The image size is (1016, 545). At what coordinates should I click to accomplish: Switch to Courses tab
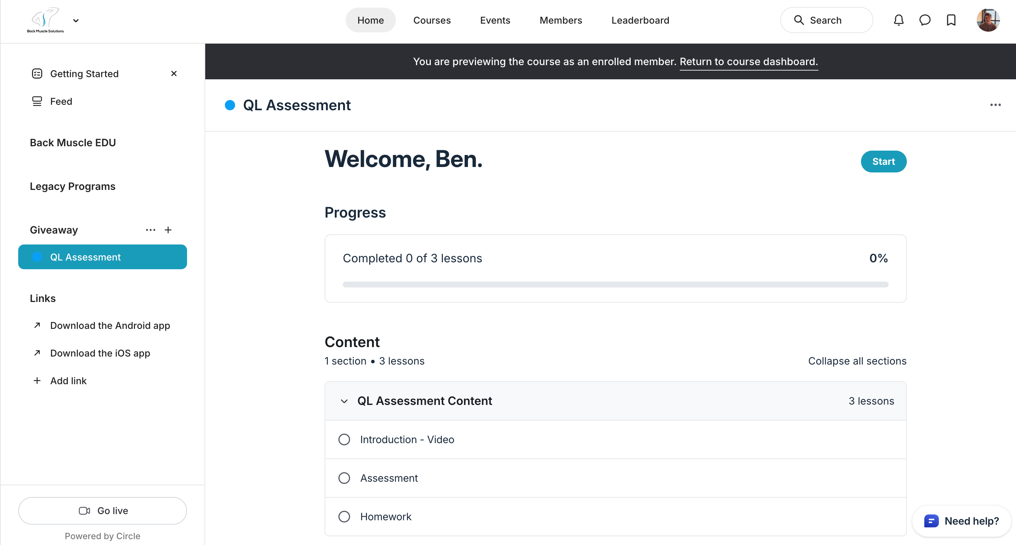tap(432, 20)
